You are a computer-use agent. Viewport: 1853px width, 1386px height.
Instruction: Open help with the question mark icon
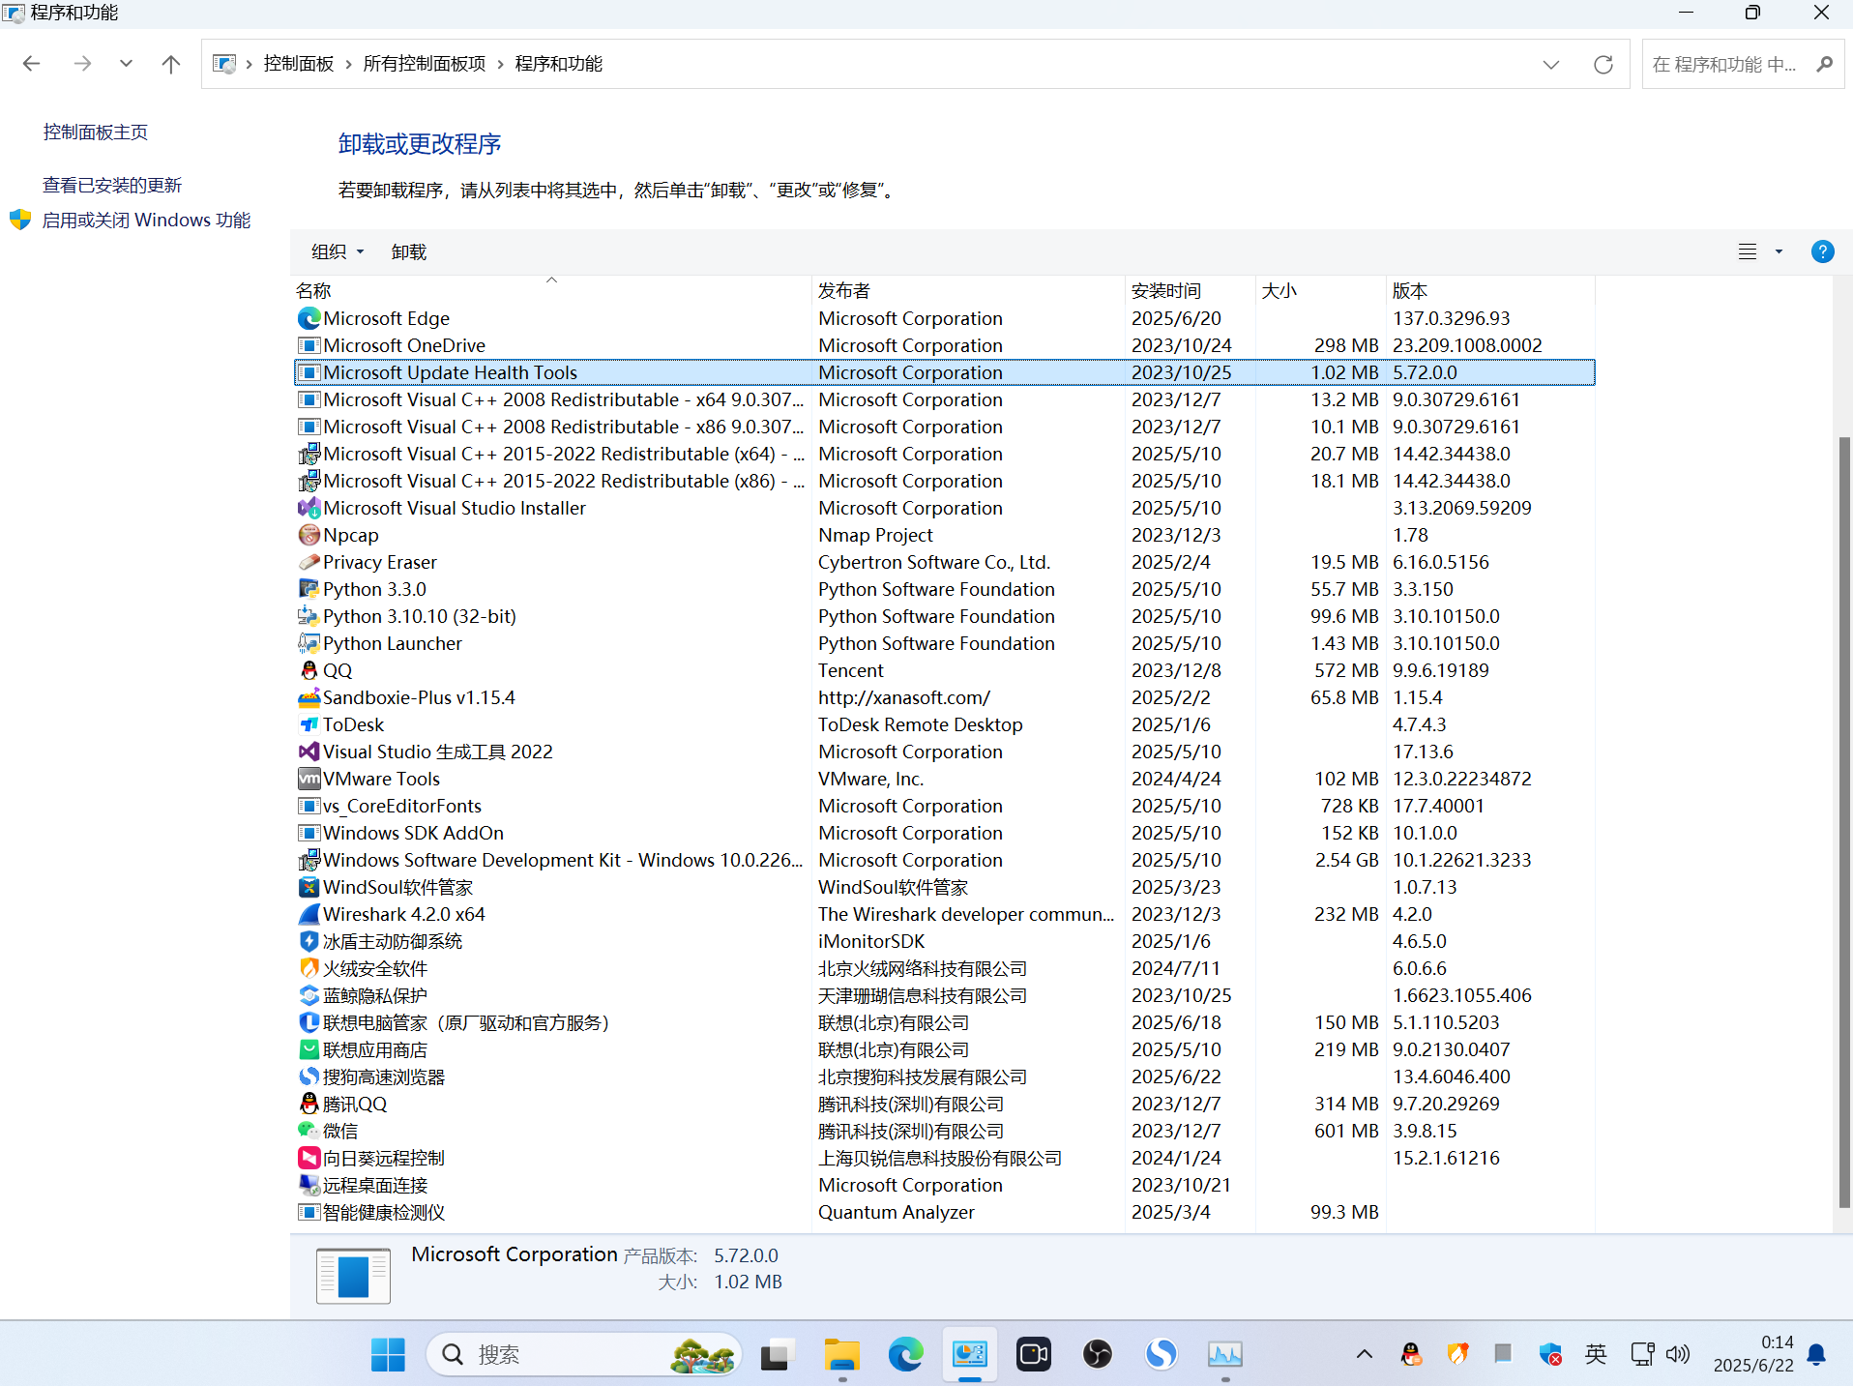[x=1822, y=252]
